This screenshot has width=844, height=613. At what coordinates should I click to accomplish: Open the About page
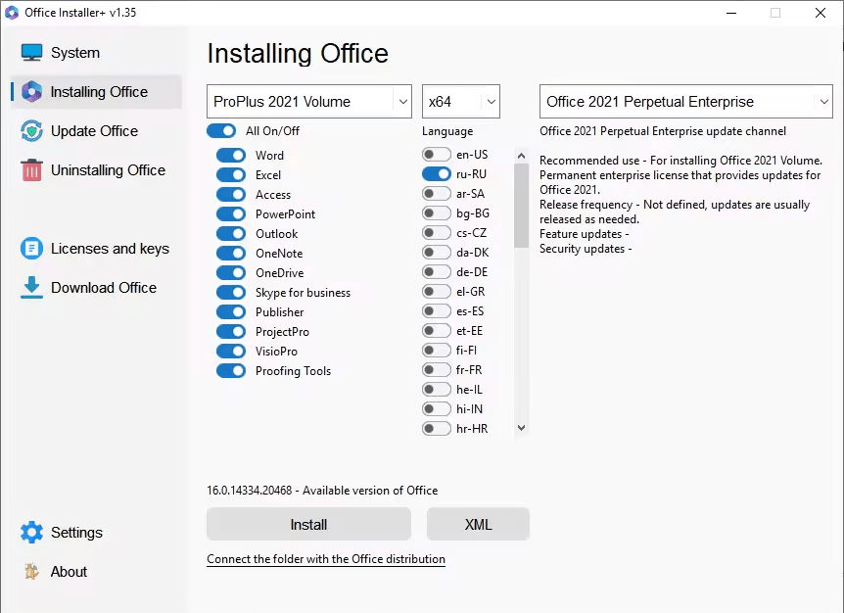pos(69,571)
